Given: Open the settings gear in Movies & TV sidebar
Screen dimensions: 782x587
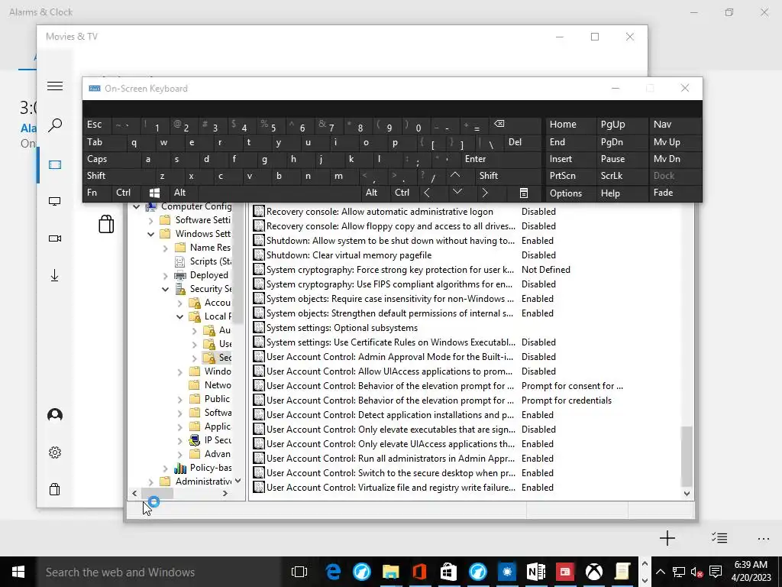Looking at the screenshot, I should [x=55, y=452].
